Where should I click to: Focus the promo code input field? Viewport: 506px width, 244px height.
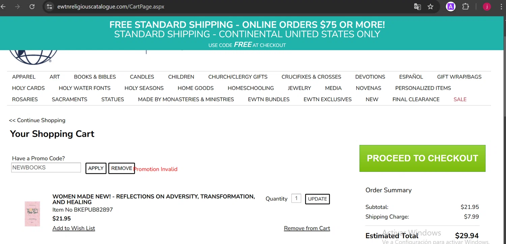pos(46,167)
